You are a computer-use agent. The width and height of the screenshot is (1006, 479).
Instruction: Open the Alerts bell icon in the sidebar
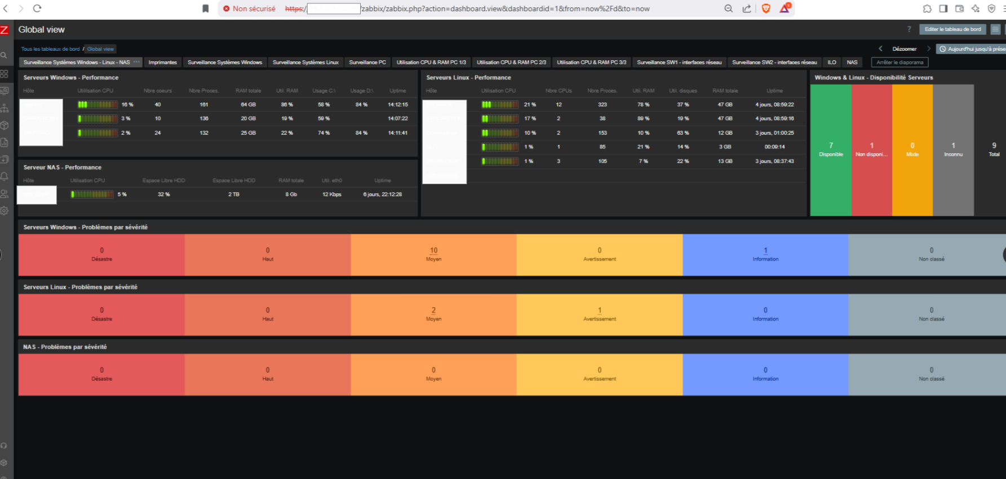tap(4, 176)
